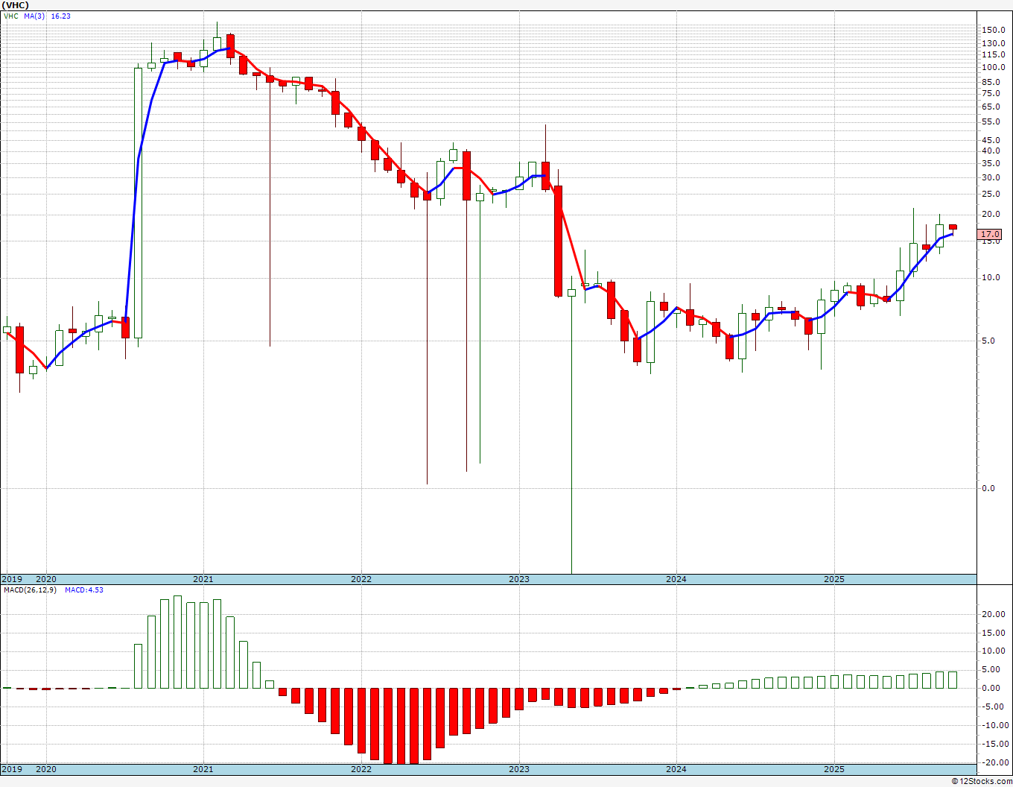Click 2020 on the price chart time axis
This screenshot has width=1013, height=787.
(46, 579)
